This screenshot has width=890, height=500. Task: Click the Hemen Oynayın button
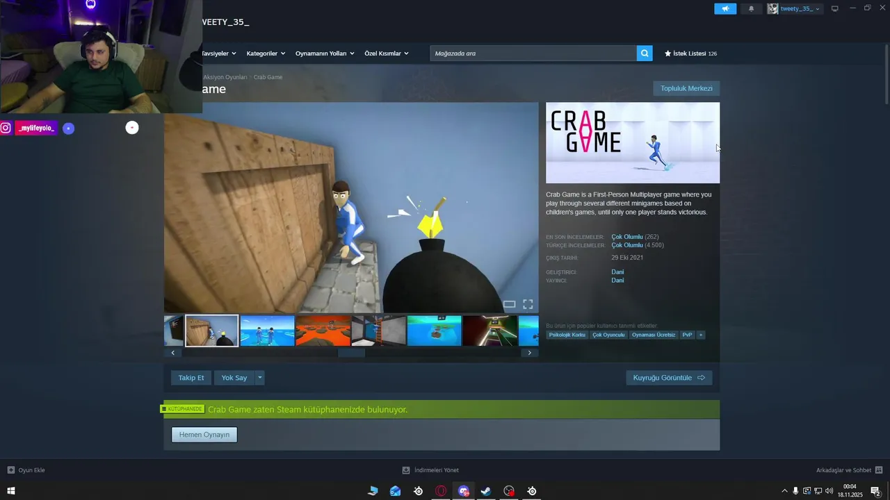click(x=204, y=435)
